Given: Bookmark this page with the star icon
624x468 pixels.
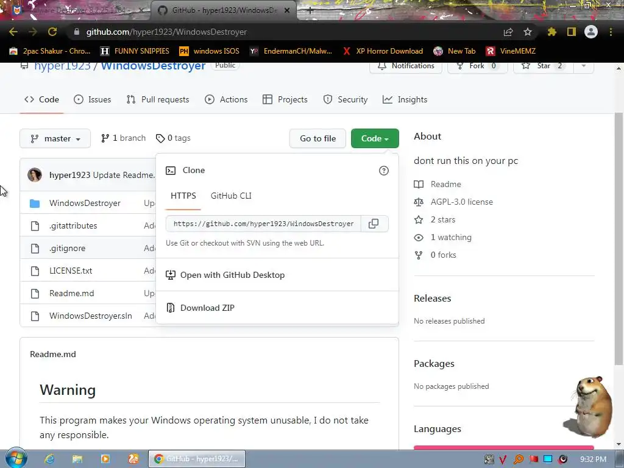Looking at the screenshot, I should (528, 32).
